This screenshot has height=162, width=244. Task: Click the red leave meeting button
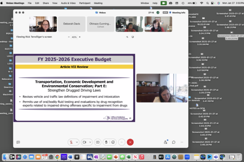point(130,142)
